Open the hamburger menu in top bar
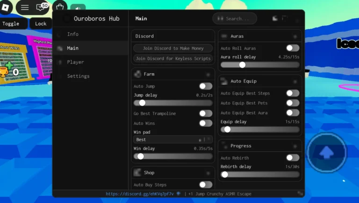The height and width of the screenshot is (203, 359). (x=25, y=7)
